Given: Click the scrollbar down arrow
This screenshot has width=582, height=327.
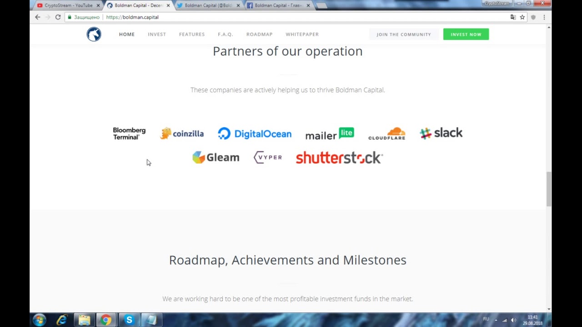Looking at the screenshot, I should (549, 309).
